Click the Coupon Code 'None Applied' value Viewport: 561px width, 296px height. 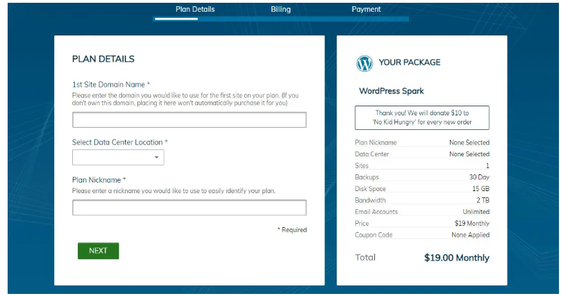pos(471,235)
